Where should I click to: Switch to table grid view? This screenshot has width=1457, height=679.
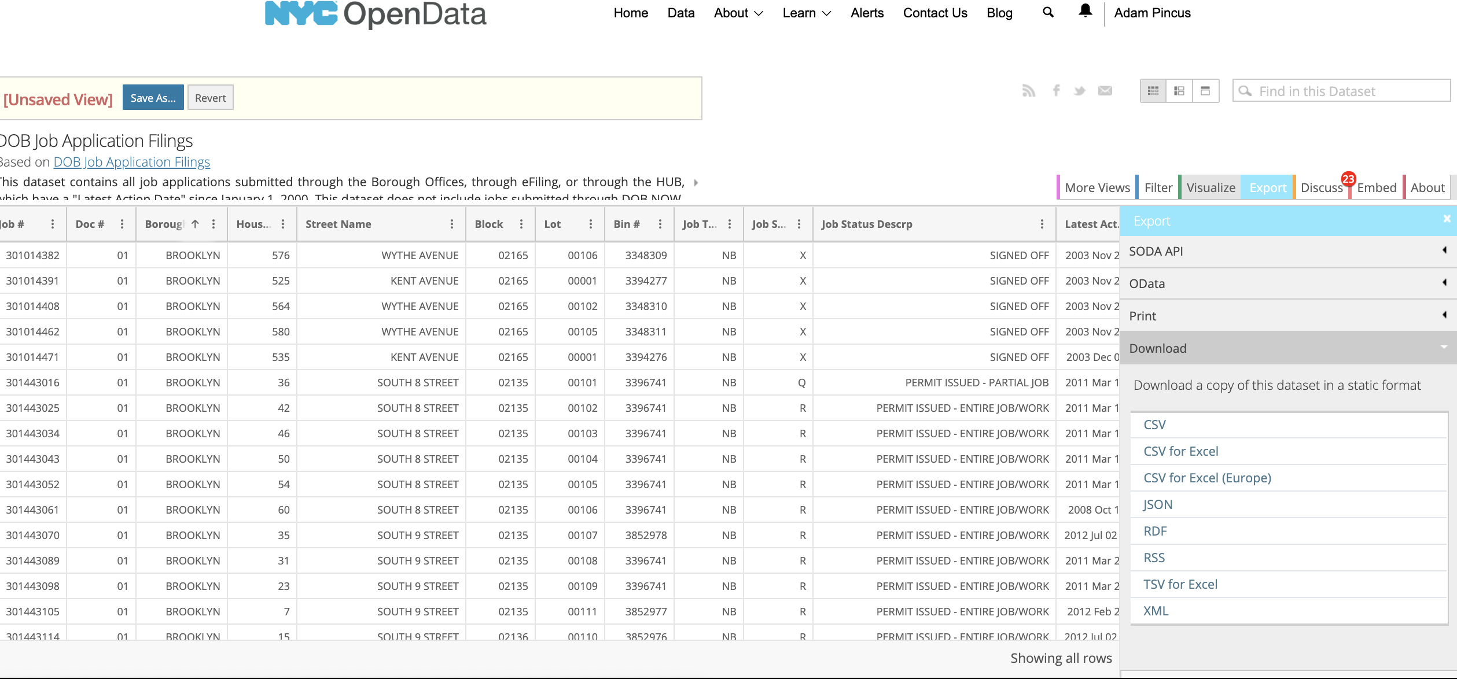(x=1153, y=91)
